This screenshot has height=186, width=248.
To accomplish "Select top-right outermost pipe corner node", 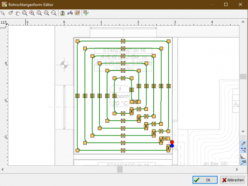I will point(169,41).
